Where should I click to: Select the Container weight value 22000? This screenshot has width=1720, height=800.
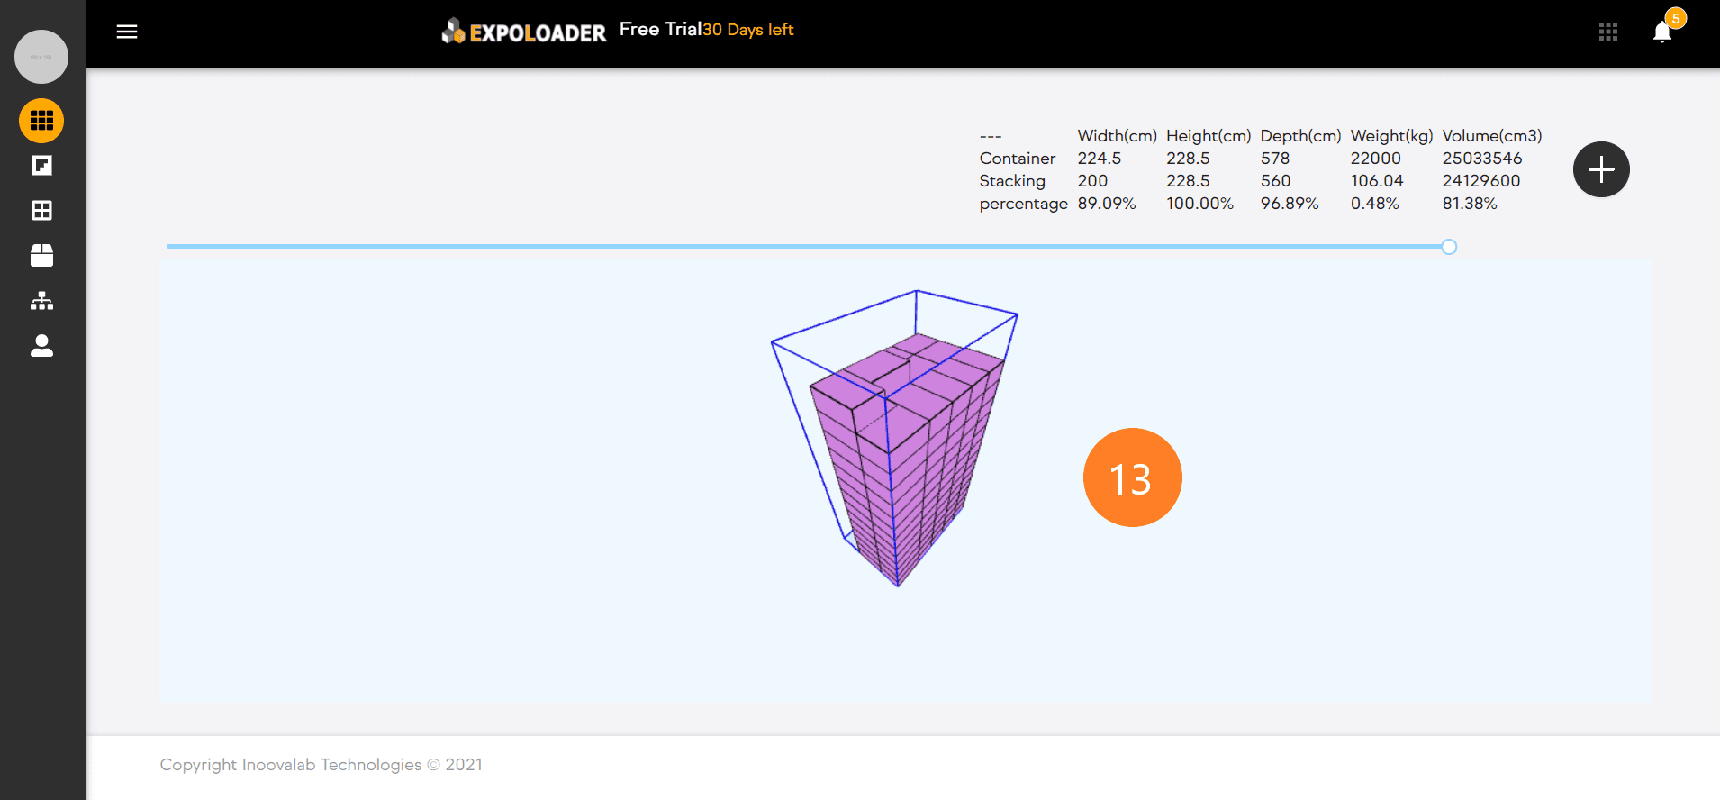tap(1376, 159)
